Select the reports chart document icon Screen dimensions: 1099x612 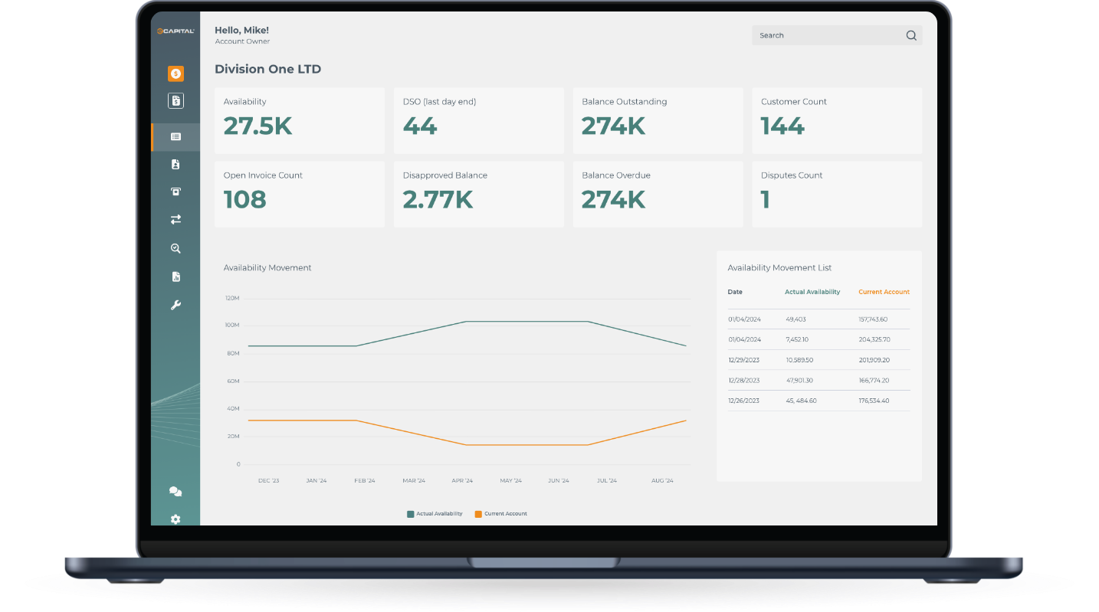point(176,276)
